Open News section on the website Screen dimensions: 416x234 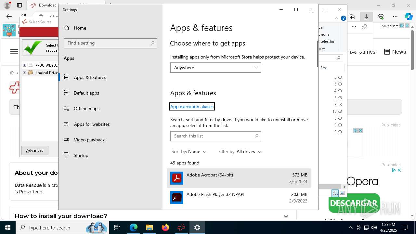click(x=395, y=52)
